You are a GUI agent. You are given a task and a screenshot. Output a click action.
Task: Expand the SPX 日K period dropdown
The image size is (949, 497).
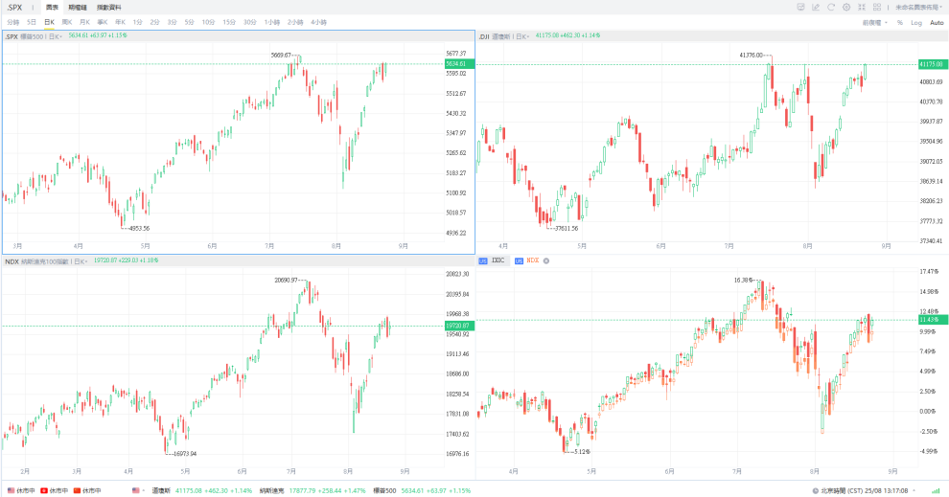pos(55,36)
